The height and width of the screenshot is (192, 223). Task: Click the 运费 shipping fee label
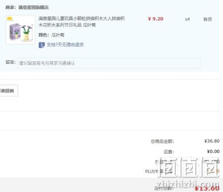(x=169, y=152)
